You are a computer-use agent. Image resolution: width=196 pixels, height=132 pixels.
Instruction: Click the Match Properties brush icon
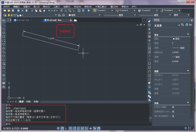44,11
